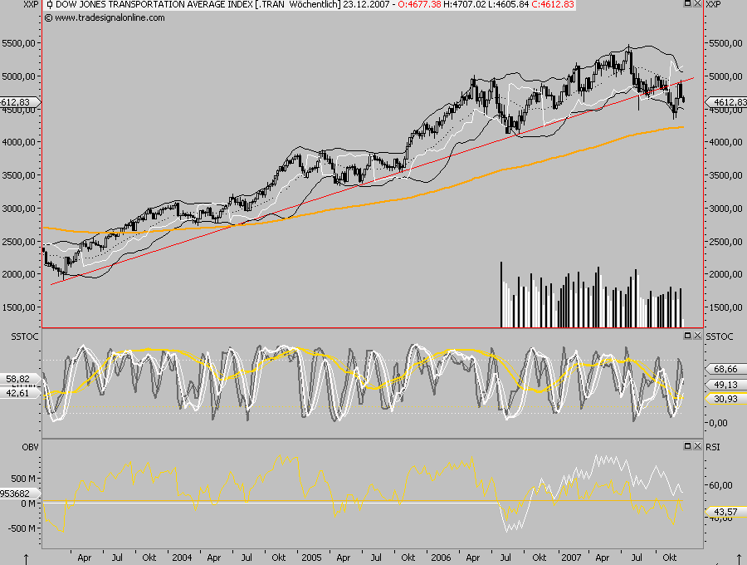Maximize the SSTOC indicator subchart
747x565 pixels.
687,336
